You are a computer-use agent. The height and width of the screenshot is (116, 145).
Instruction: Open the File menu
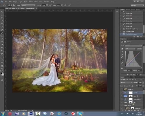pos(6,2)
